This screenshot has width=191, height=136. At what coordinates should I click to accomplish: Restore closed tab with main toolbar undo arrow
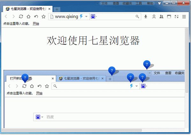pyautogui.click(x=36, y=17)
